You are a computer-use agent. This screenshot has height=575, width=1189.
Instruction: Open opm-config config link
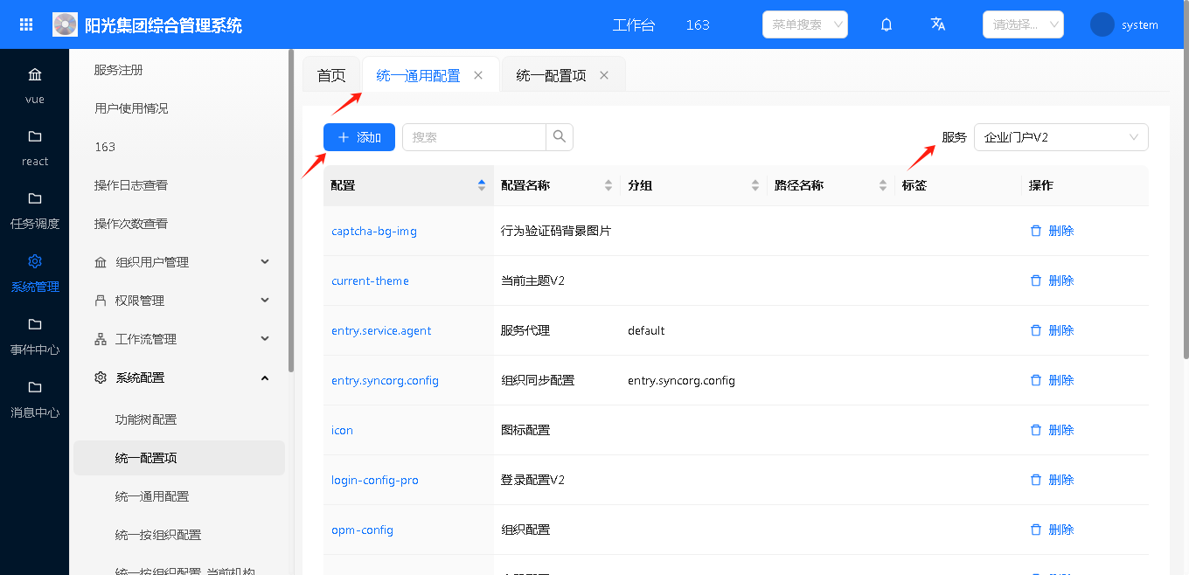pos(362,530)
